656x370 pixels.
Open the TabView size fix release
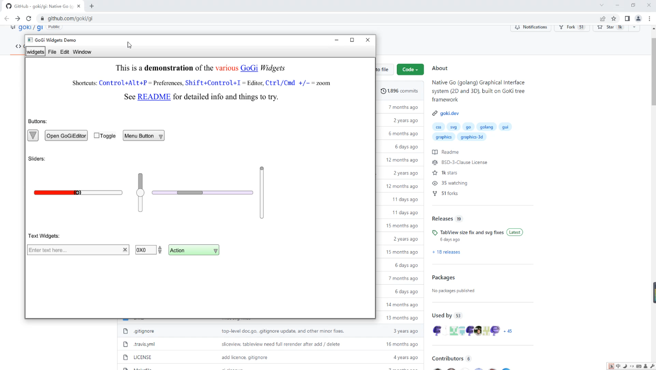tap(472, 232)
